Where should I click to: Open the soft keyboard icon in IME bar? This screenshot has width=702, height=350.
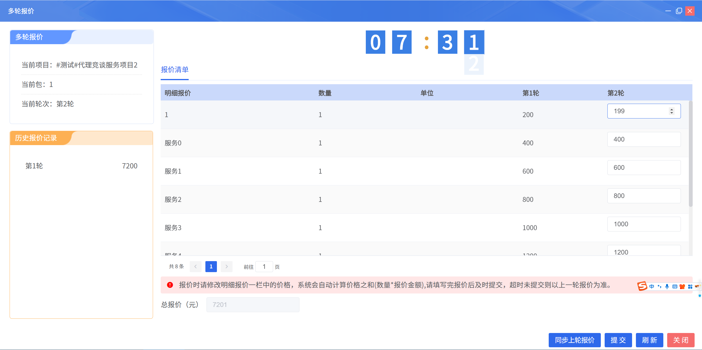pos(675,286)
